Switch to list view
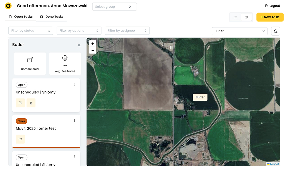Image resolution: width=287 pixels, height=181 pixels. tap(236, 17)
